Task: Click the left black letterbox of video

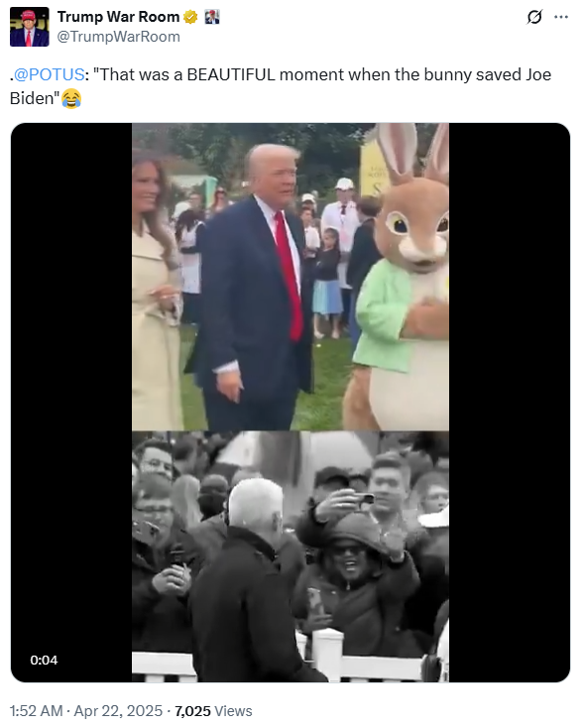Action: [x=71, y=403]
